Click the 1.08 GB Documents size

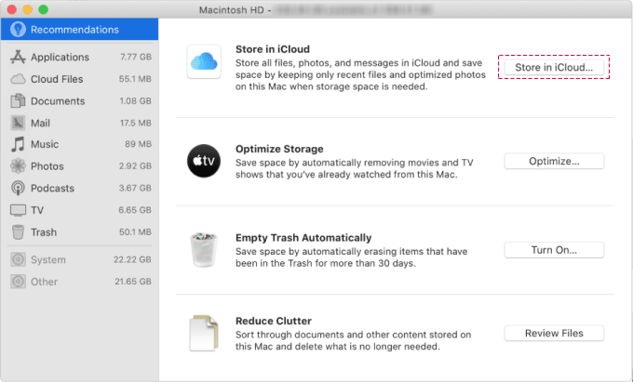(136, 100)
